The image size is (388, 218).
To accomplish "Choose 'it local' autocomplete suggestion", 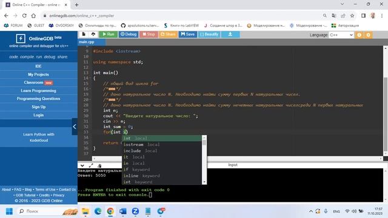I will point(162,157).
